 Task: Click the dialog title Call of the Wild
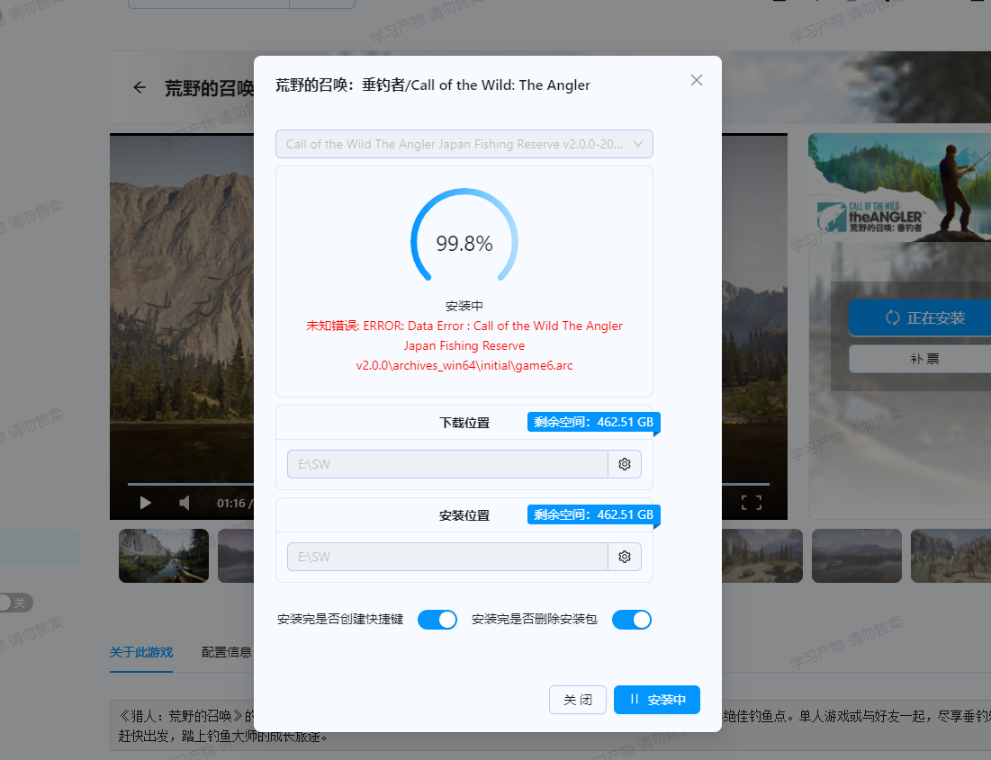pyautogui.click(x=432, y=85)
